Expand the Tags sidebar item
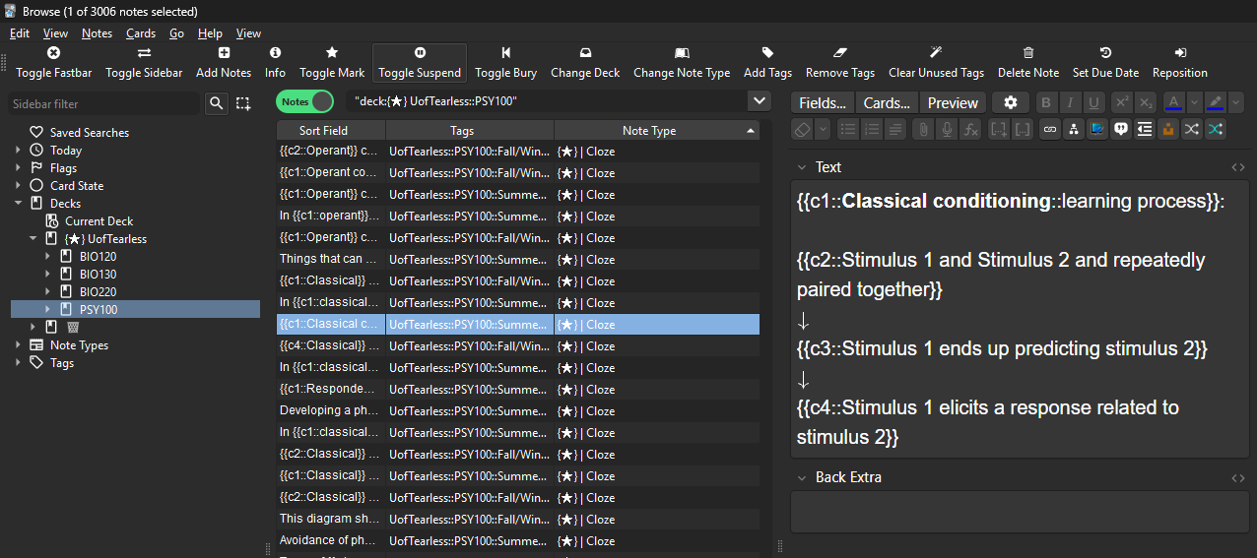Viewport: 1257px width, 558px height. [x=18, y=363]
